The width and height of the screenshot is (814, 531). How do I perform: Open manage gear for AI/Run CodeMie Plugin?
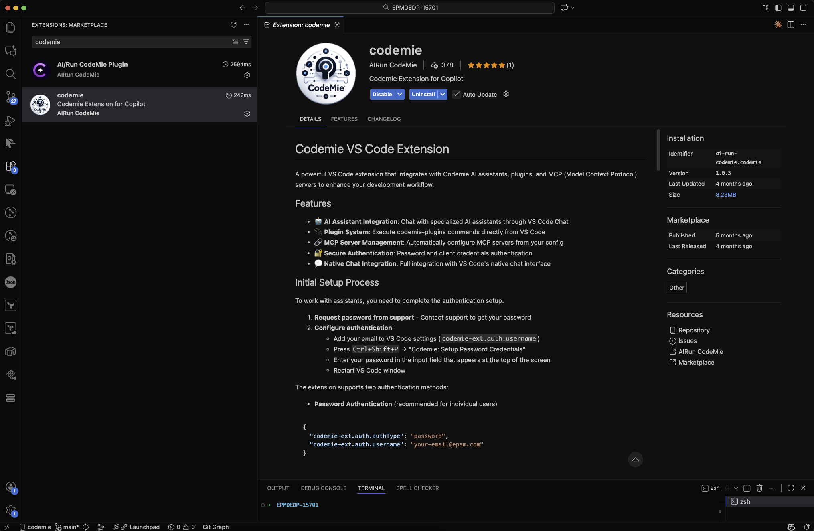247,75
